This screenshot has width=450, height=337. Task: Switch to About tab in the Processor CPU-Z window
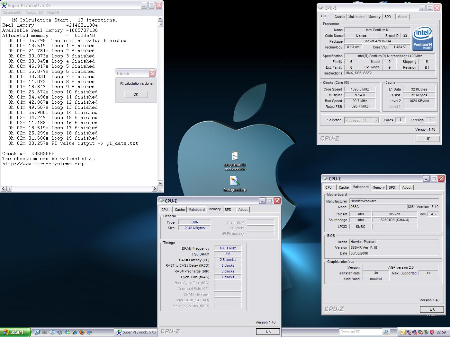pyautogui.click(x=402, y=17)
